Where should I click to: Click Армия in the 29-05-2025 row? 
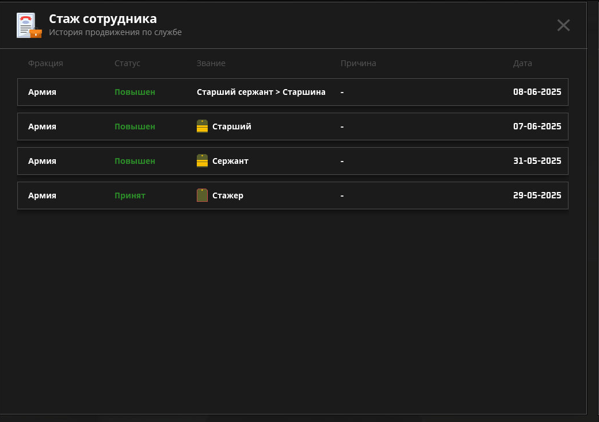tap(42, 195)
